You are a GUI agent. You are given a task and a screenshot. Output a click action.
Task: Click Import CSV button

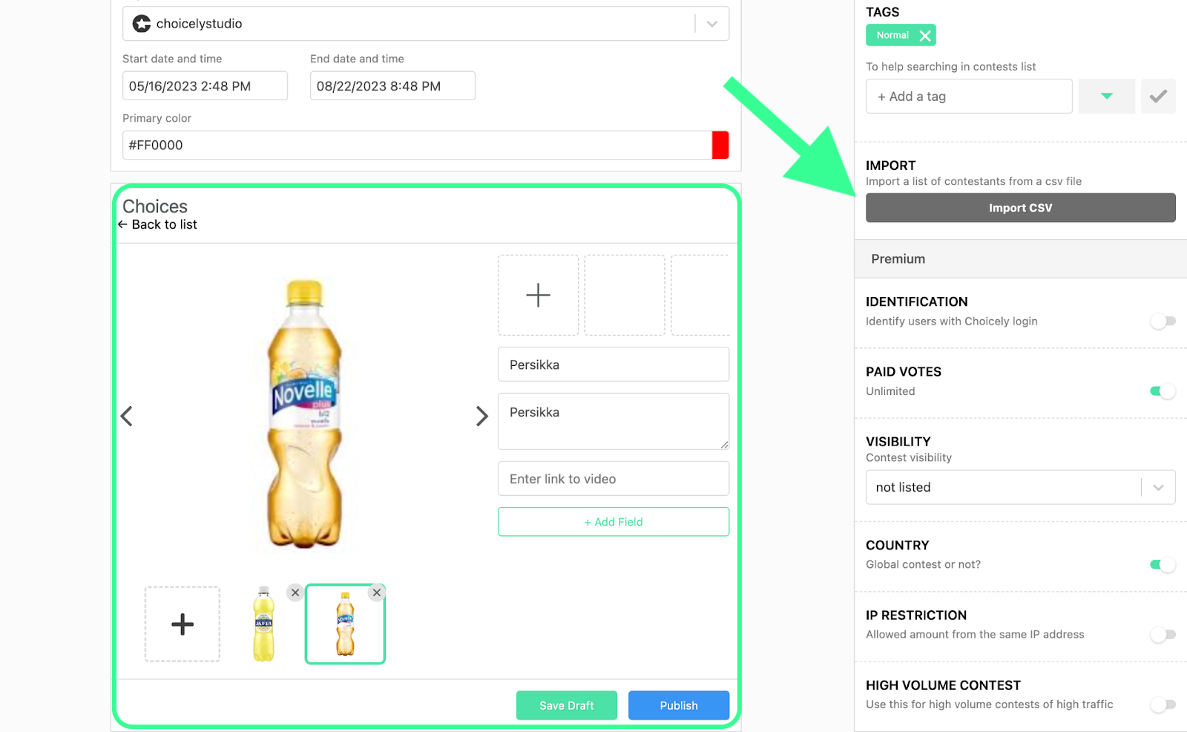1020,208
